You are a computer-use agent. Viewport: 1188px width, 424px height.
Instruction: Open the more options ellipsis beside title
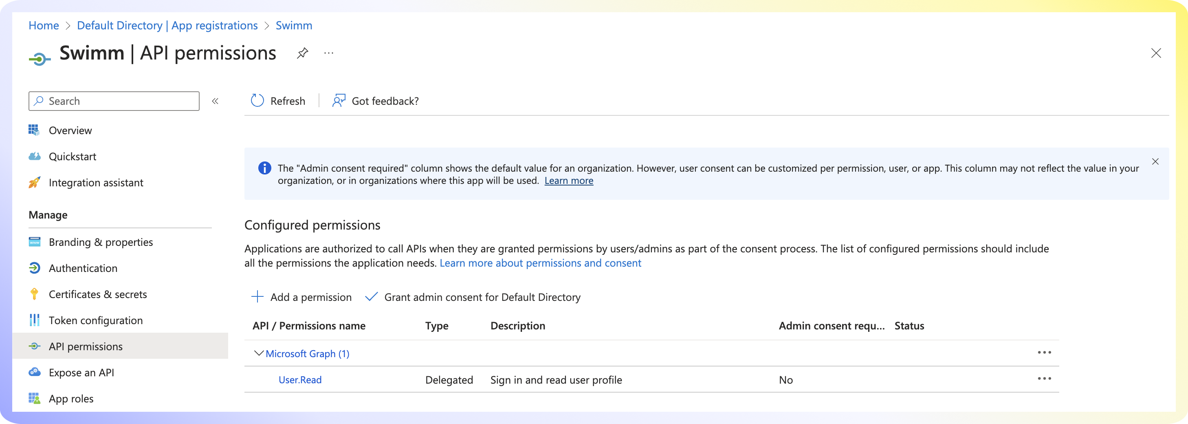click(328, 53)
